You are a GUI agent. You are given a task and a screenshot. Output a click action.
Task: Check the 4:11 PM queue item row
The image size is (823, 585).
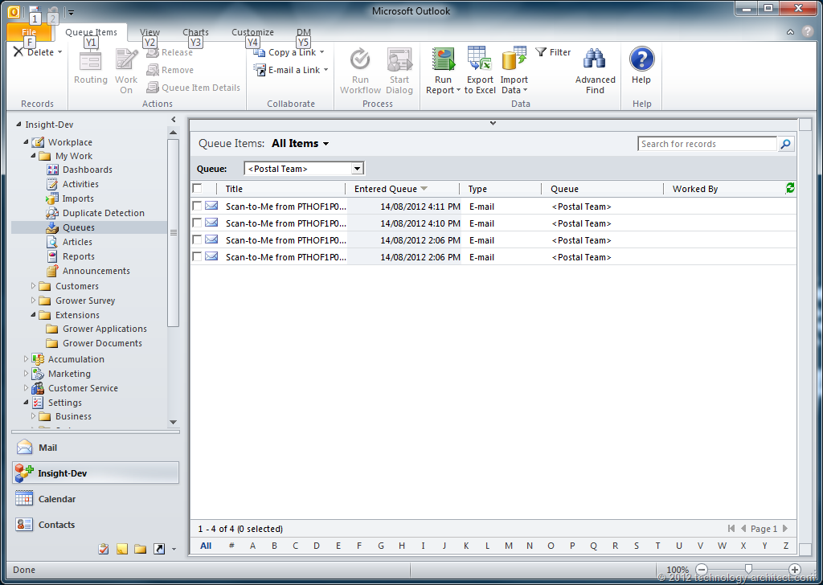pos(197,207)
